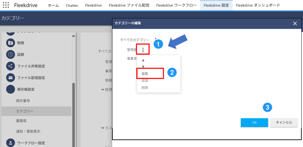Click the ファイル共有設定 share icon
Image resolution: width=303 pixels, height=147 pixels.
[11, 66]
